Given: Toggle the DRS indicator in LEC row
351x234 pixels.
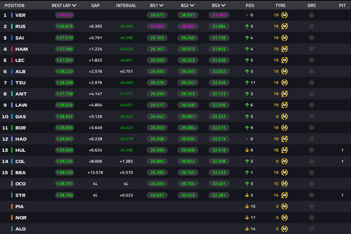Looking at the screenshot, I should [311, 60].
